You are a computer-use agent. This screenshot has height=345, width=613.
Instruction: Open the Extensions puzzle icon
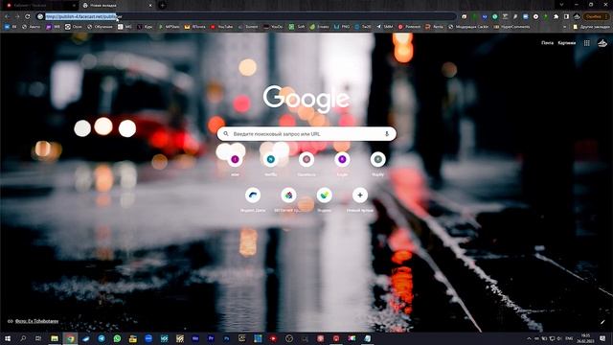(556, 16)
